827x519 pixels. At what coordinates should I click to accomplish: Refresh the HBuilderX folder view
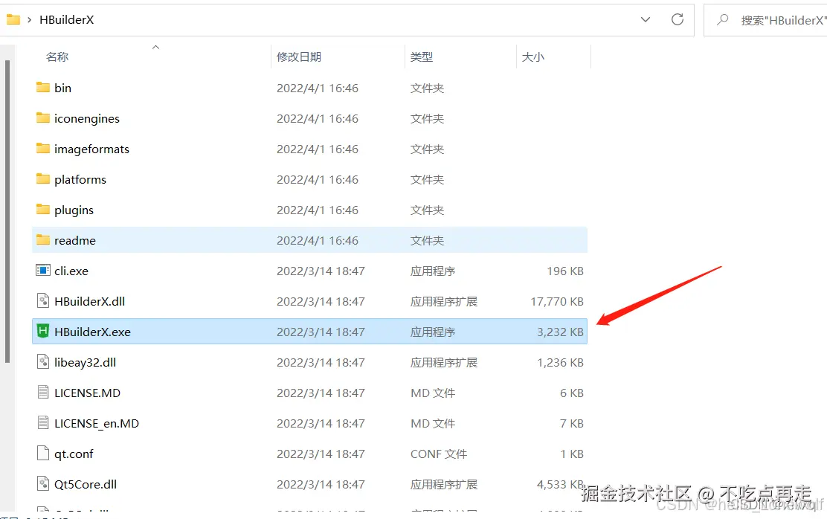tap(678, 19)
